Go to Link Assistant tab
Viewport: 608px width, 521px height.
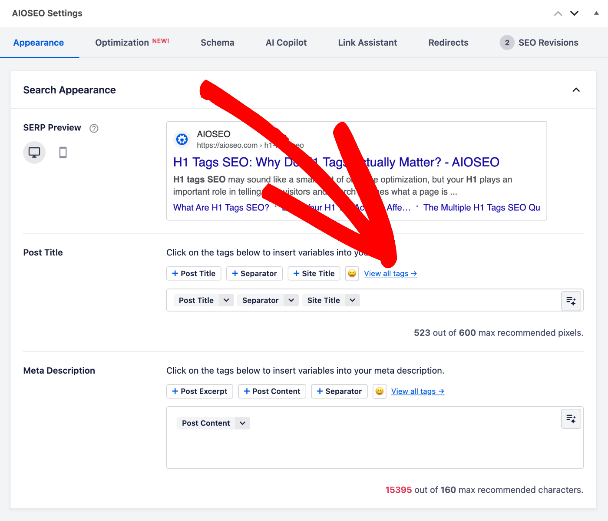(367, 43)
